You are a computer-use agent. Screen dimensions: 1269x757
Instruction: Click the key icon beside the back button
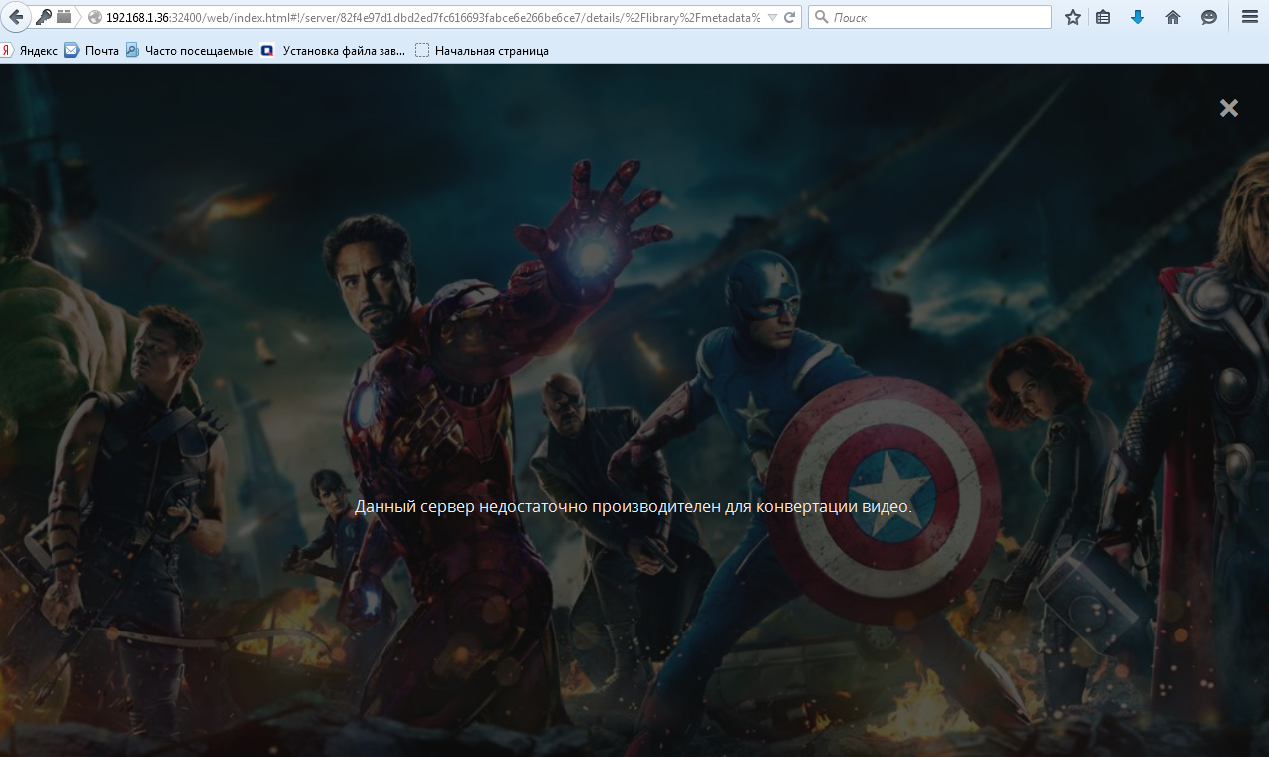[44, 17]
